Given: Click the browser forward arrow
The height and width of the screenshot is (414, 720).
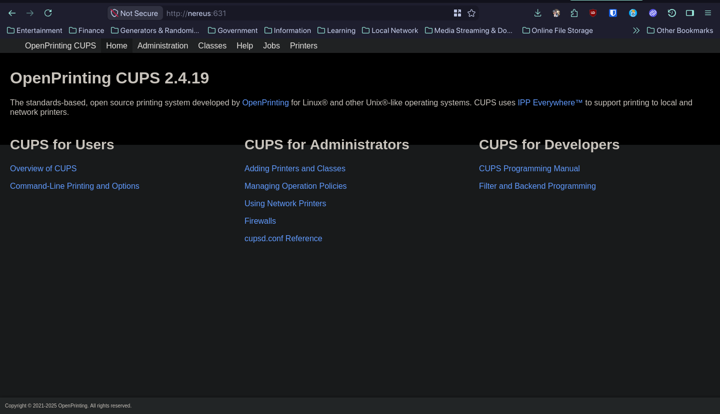Looking at the screenshot, I should pyautogui.click(x=30, y=13).
